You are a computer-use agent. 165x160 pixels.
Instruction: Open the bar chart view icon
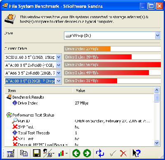(x=61, y=153)
